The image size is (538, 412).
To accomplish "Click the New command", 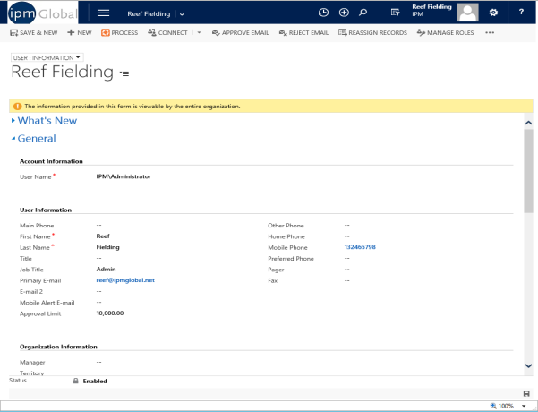I will click(x=80, y=32).
